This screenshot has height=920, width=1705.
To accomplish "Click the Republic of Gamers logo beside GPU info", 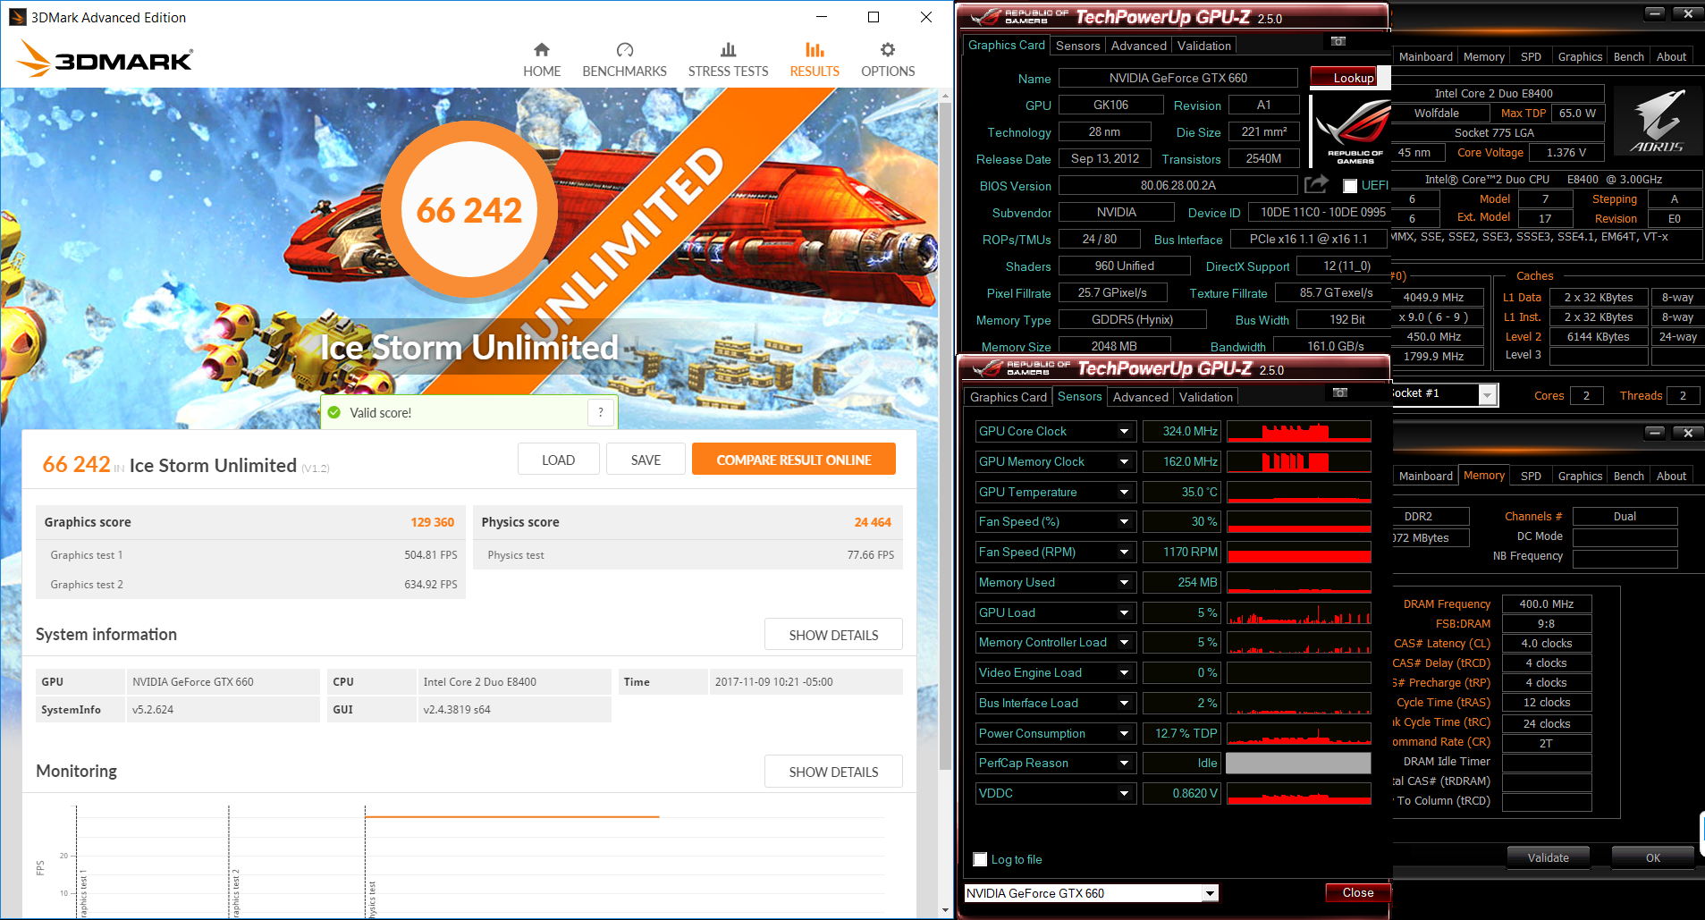I will [1352, 132].
